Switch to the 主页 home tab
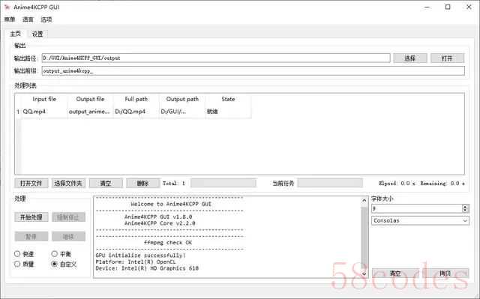 [15, 34]
